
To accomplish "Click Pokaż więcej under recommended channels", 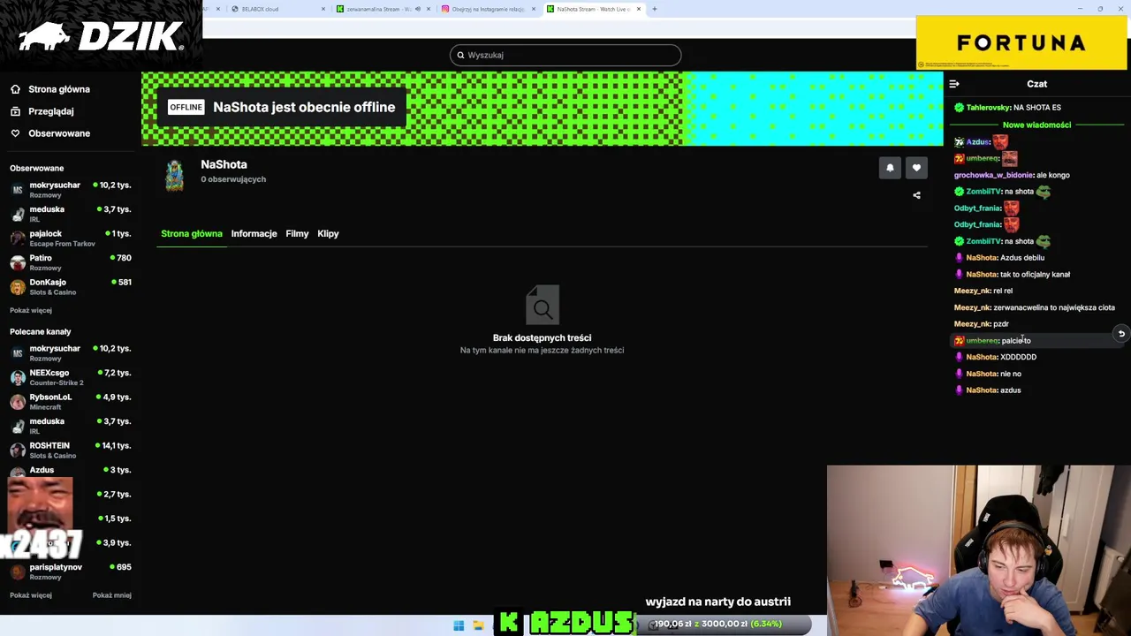I will [x=31, y=595].
